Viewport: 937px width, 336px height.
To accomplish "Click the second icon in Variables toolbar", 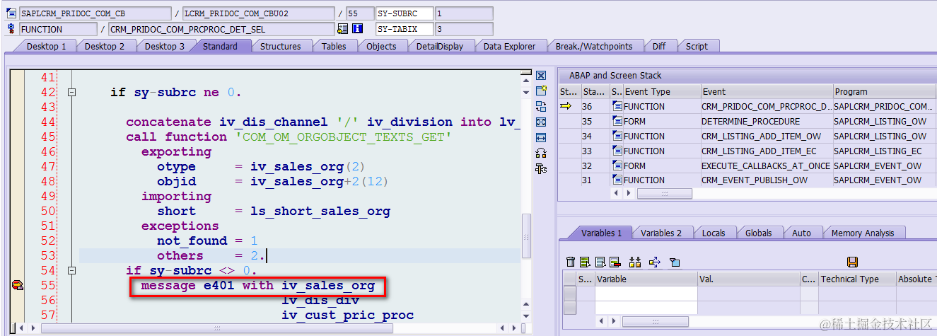I will 585,262.
